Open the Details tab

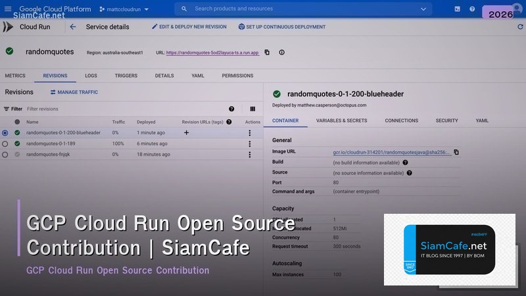click(164, 76)
